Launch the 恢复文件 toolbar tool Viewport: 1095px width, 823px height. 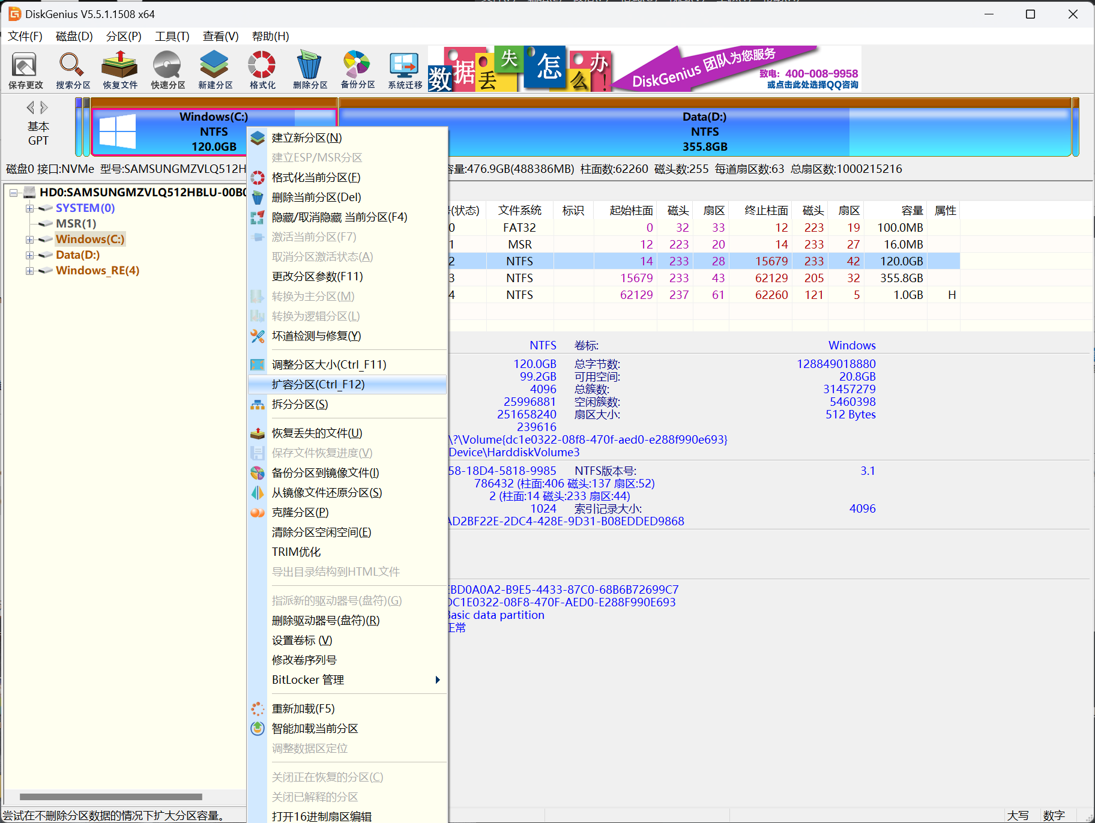(x=120, y=70)
